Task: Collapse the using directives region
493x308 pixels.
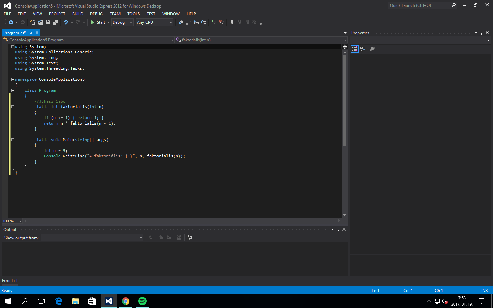Action: pos(13,47)
